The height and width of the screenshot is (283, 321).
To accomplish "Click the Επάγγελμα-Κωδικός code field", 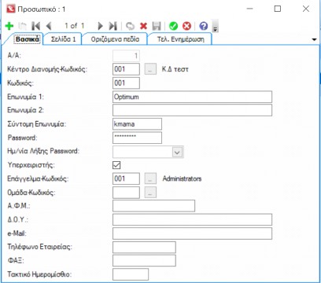I will 126,178.
